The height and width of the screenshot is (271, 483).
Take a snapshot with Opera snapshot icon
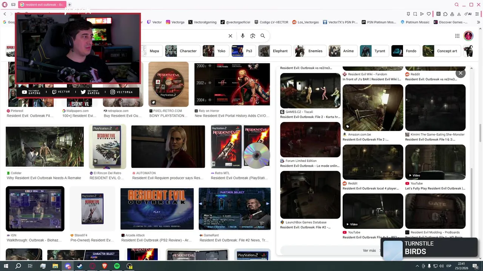coord(415,14)
